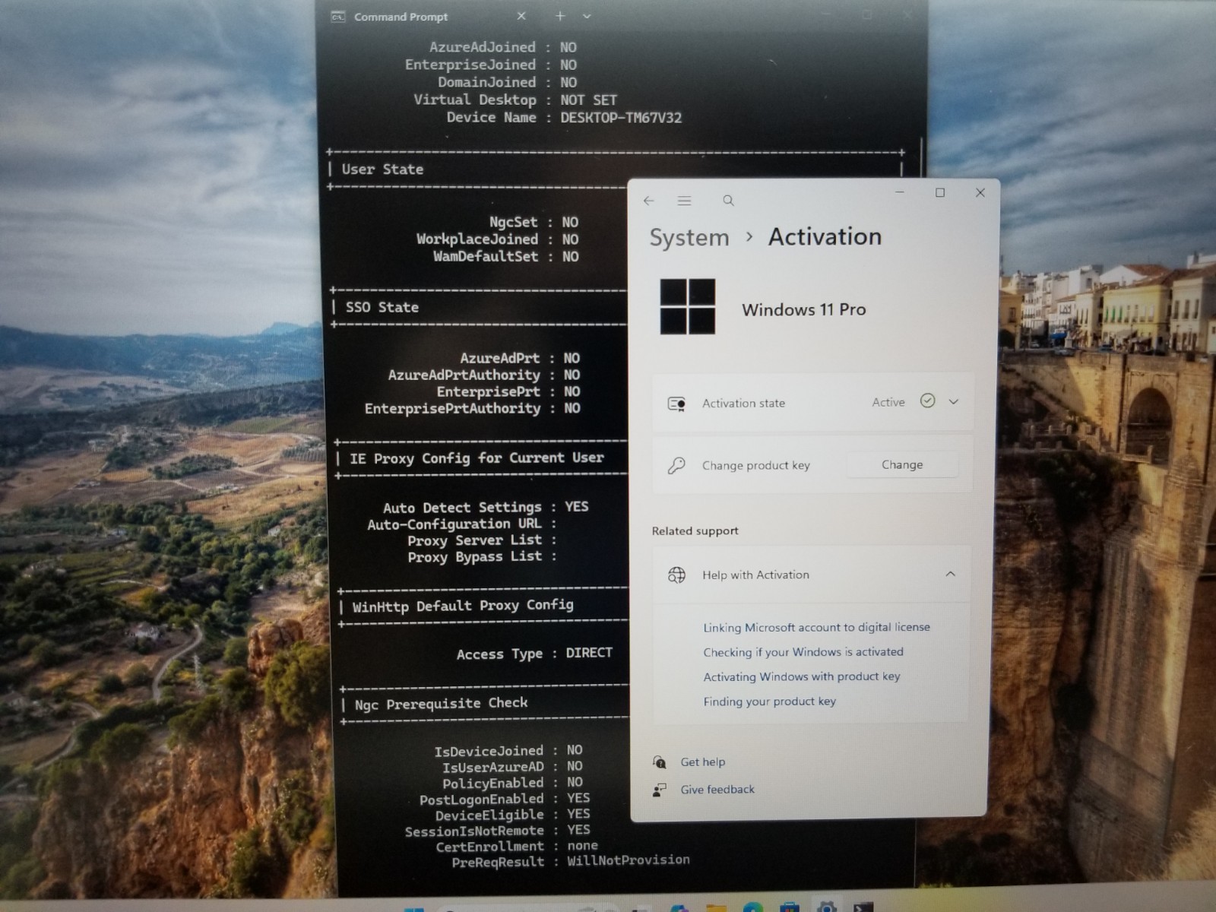The width and height of the screenshot is (1216, 912).
Task: Click the Access Type DIRECT line
Action: coord(534,654)
